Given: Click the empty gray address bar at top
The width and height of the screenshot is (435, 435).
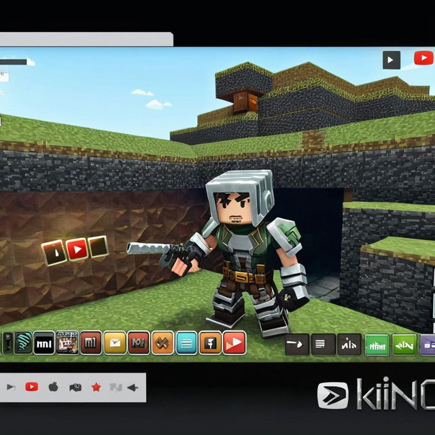Looking at the screenshot, I should click(x=86, y=39).
